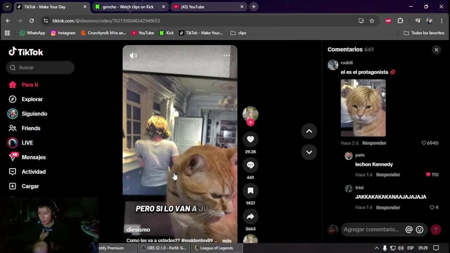Open tab search dropdown arrow
450x253 pixels.
click(7, 7)
